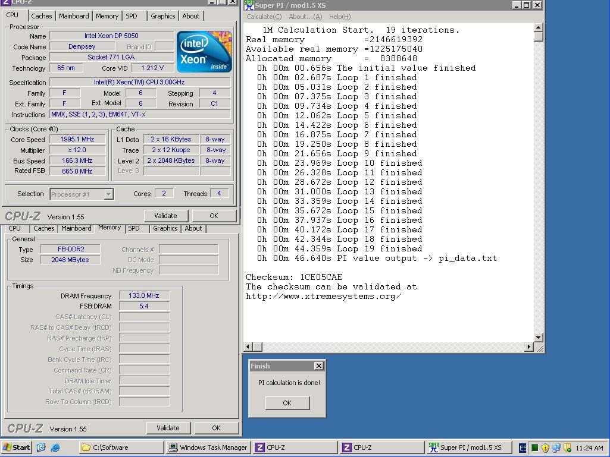The image size is (610, 457).
Task: Click the memory Type field FB-DDR2
Action: click(x=70, y=249)
